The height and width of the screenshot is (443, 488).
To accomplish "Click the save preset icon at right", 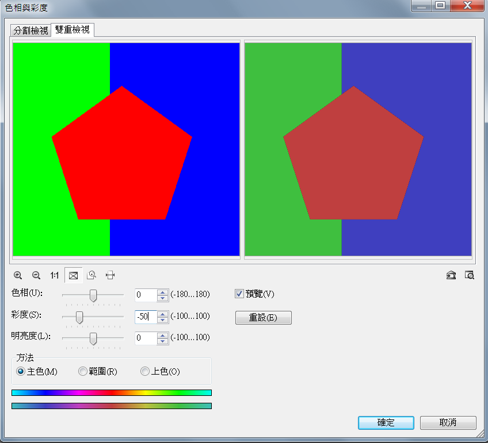I will (x=451, y=275).
